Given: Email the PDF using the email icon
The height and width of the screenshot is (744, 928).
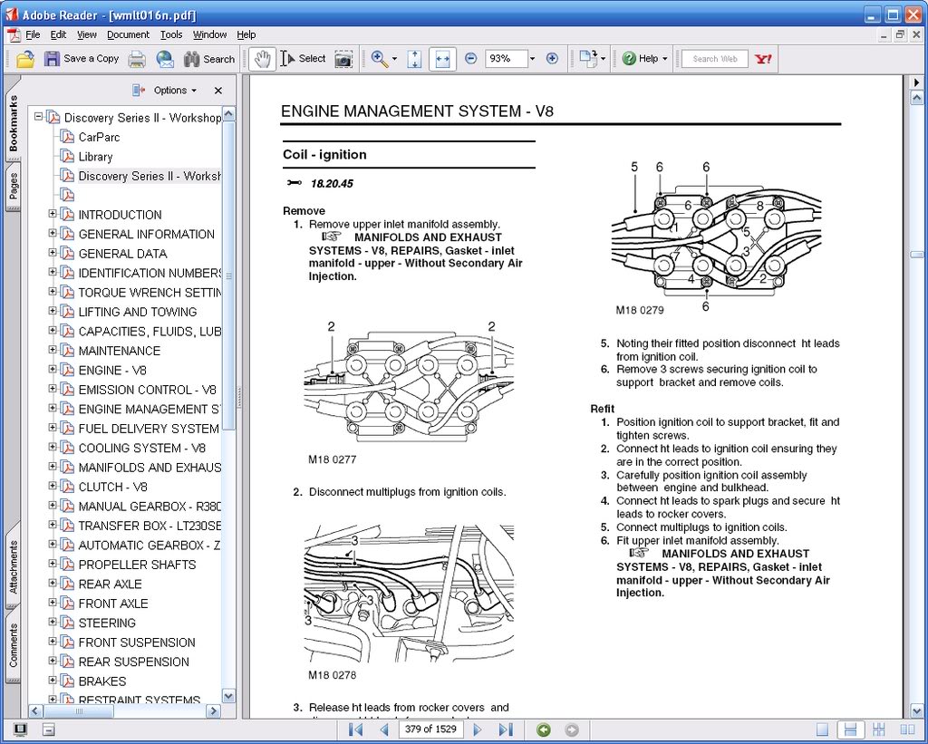Looking at the screenshot, I should pyautogui.click(x=164, y=58).
